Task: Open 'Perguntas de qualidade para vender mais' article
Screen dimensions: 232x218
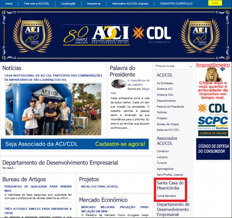Action: pyautogui.click(x=38, y=188)
